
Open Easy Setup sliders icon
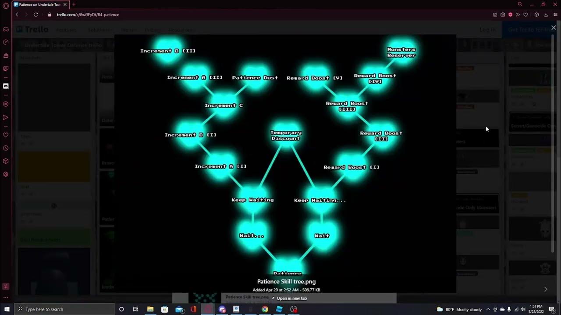(554, 14)
